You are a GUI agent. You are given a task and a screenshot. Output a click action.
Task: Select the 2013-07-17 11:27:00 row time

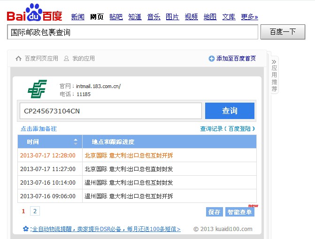(48, 169)
